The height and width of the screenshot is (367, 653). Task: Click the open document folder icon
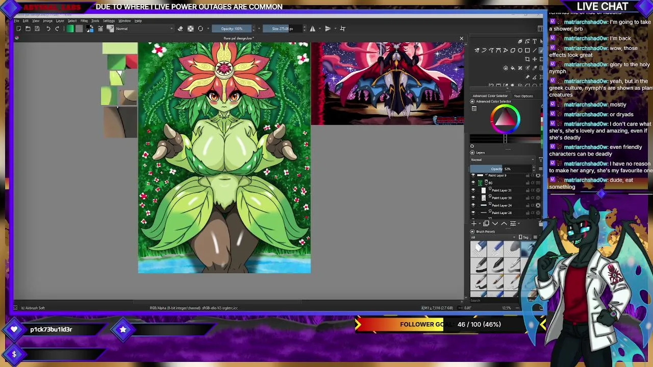click(28, 29)
